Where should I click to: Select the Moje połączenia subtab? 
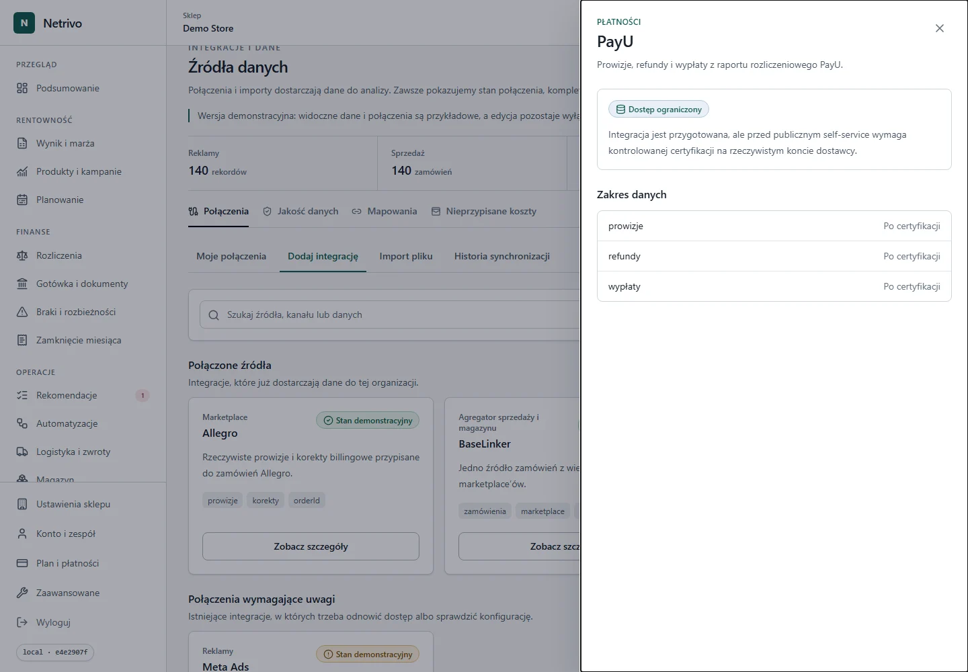pos(231,256)
